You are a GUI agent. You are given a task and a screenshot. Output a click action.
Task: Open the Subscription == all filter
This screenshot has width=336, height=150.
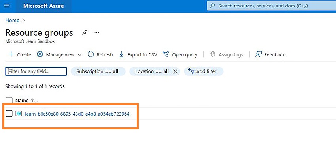pos(98,71)
